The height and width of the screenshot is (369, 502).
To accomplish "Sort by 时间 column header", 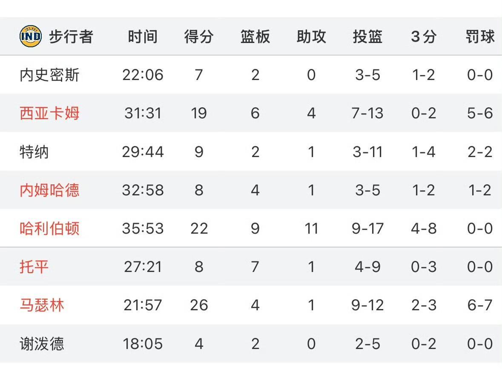I will pos(143,37).
